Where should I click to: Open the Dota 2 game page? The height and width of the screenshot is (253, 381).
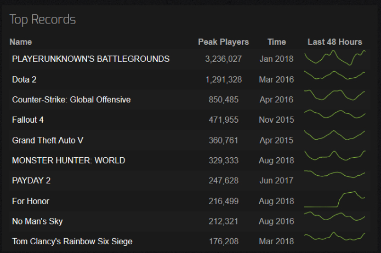pyautogui.click(x=24, y=79)
